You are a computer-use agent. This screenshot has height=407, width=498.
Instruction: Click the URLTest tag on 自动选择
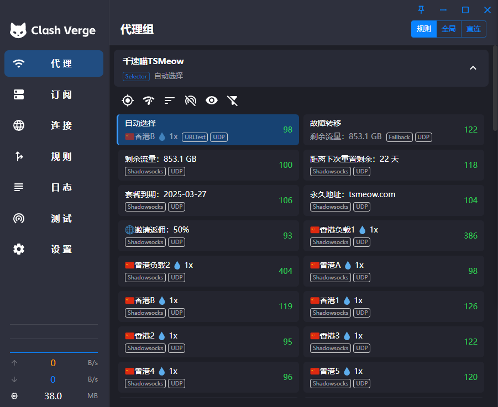pyautogui.click(x=195, y=137)
